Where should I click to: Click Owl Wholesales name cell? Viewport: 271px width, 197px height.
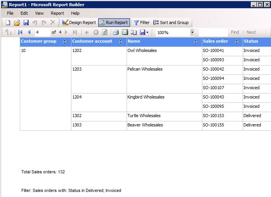tap(164, 56)
